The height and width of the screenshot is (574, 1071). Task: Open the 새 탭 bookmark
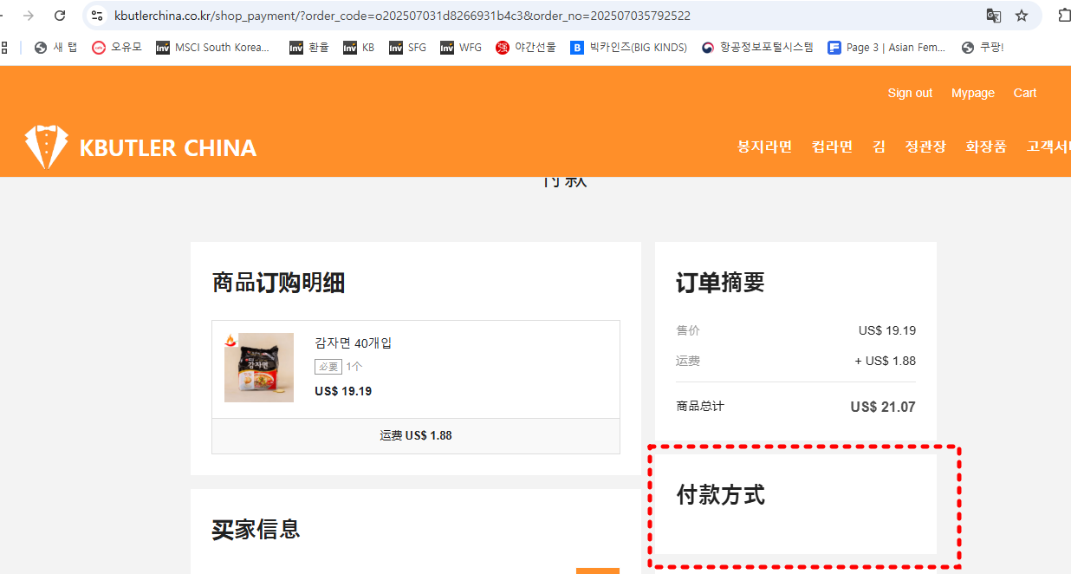coord(56,48)
